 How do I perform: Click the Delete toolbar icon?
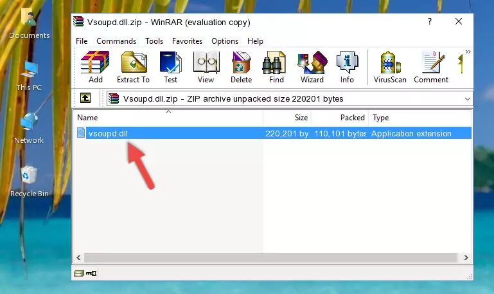tap(242, 67)
